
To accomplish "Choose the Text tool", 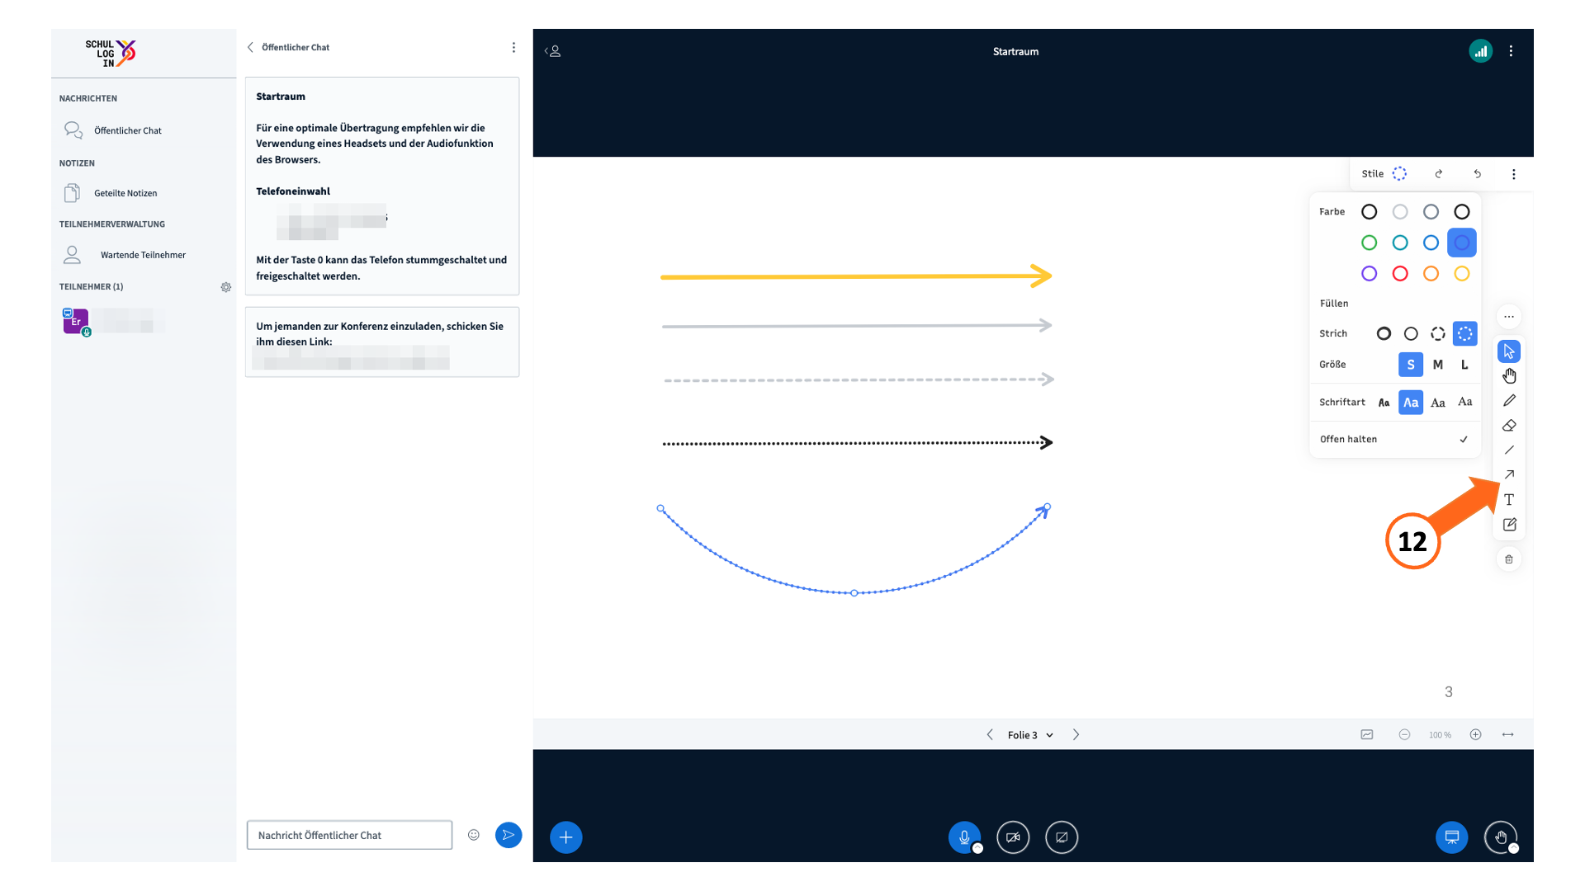I will 1508,500.
